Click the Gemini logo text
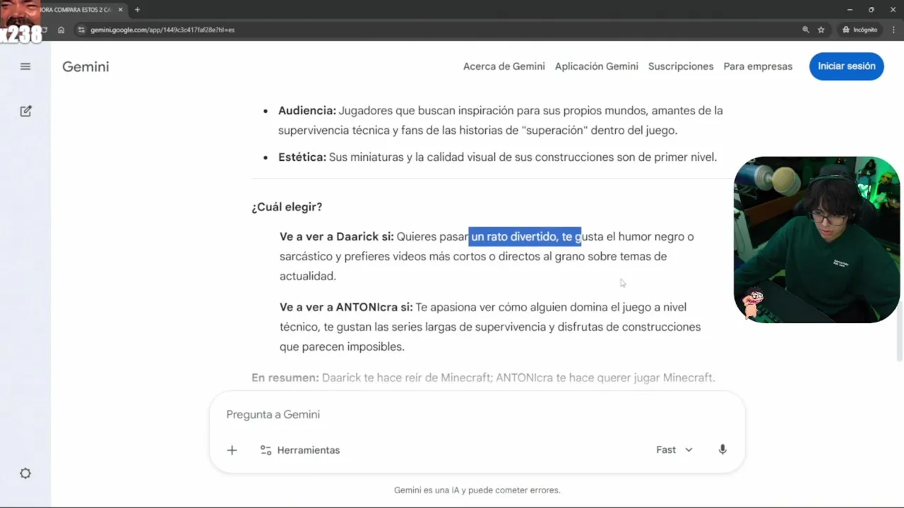Viewport: 904px width, 508px height. pos(85,66)
